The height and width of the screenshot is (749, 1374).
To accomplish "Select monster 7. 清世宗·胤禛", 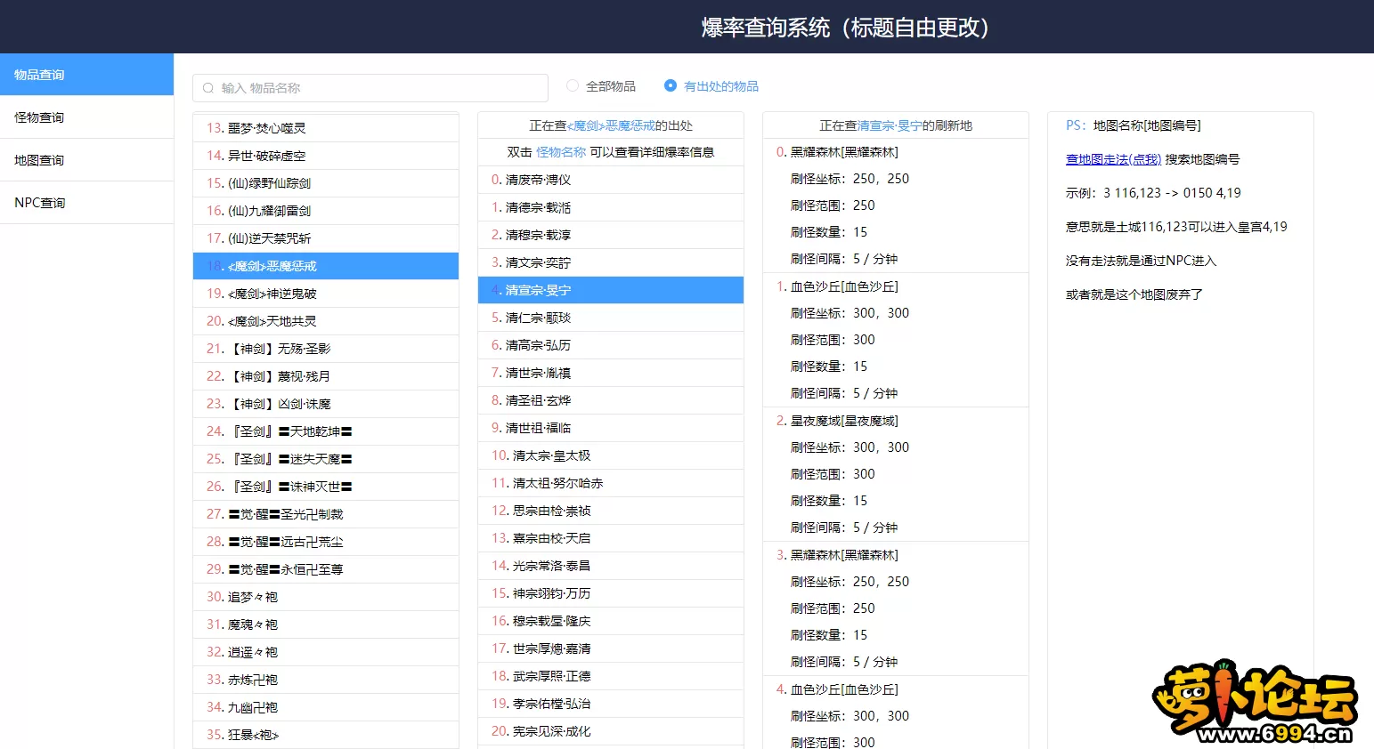I will pos(611,373).
